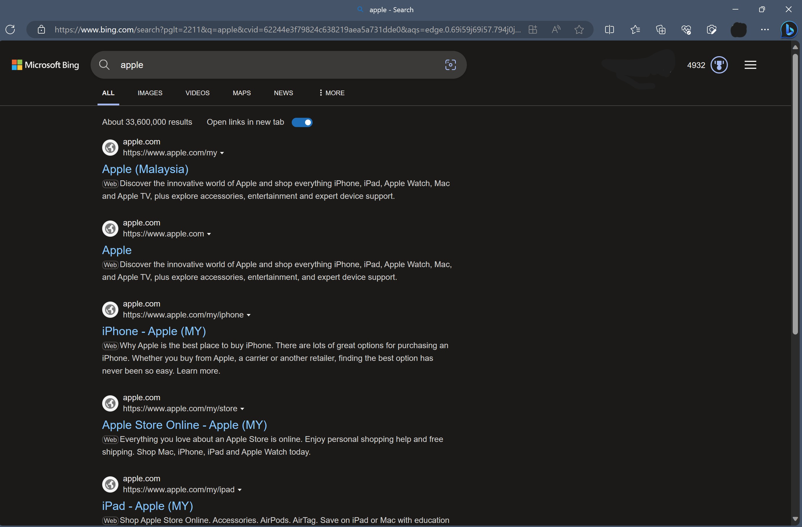Expand dropdown next to apple.com/my/iphone

click(249, 315)
